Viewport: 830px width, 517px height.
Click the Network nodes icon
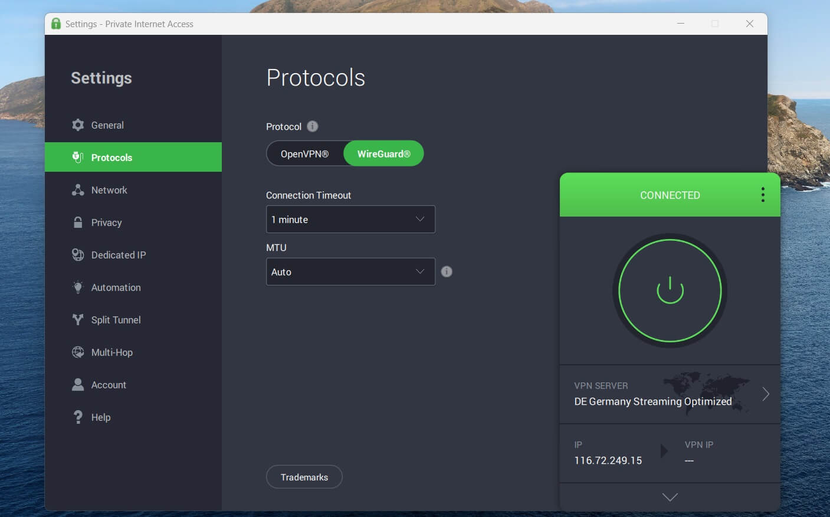pyautogui.click(x=78, y=190)
